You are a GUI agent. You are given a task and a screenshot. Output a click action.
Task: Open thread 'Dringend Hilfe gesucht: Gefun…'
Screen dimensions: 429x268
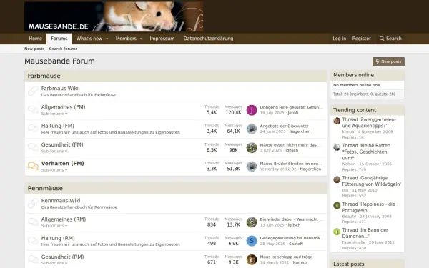coord(292,107)
